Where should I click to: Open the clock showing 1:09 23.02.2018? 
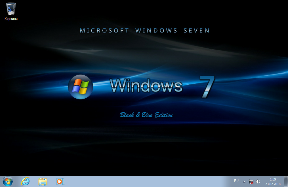(273, 182)
